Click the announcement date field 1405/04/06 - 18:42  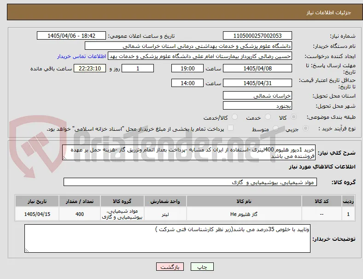71,35
